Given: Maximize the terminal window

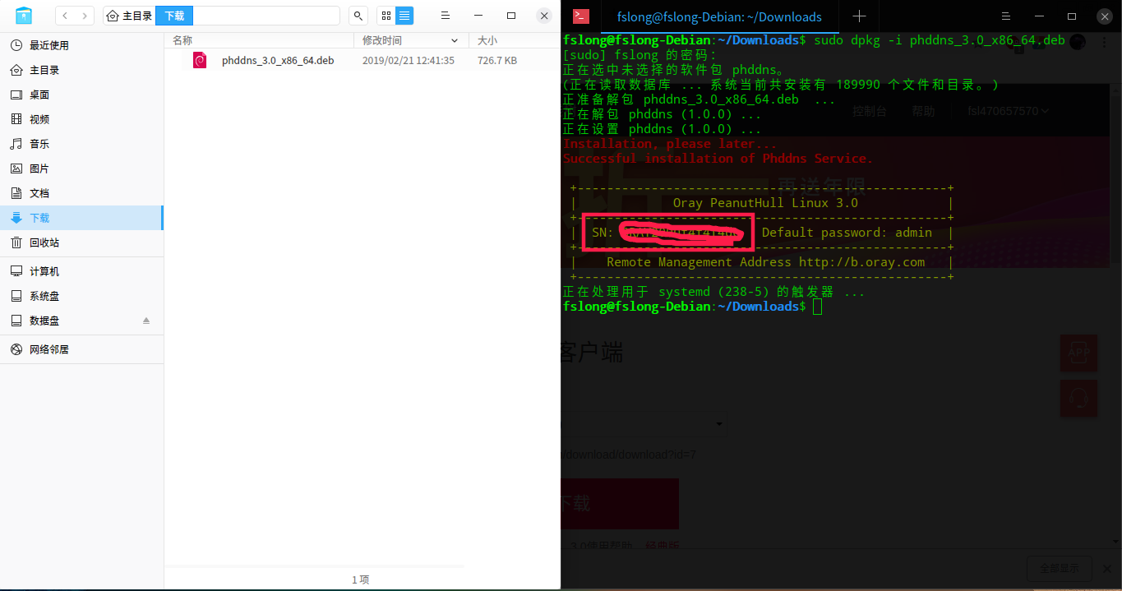Looking at the screenshot, I should 1072,16.
